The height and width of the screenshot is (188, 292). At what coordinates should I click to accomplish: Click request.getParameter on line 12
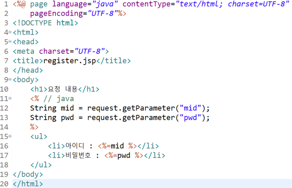click(131, 108)
